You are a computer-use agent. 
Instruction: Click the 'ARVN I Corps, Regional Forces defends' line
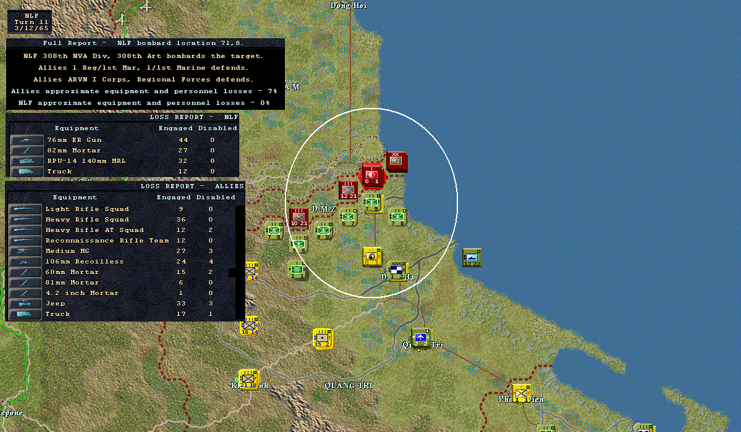[143, 80]
